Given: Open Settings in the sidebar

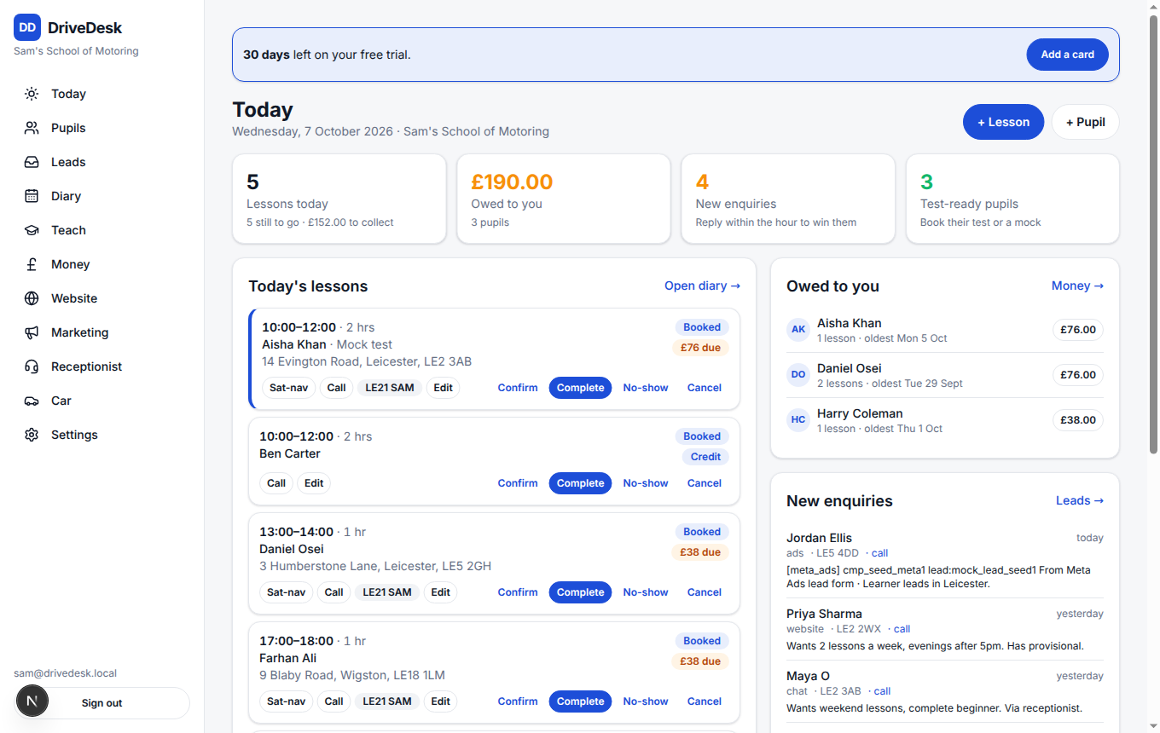Looking at the screenshot, I should tap(102, 435).
